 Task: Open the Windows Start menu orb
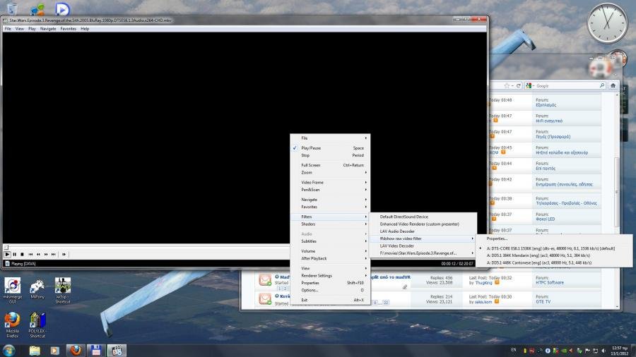[x=9, y=350]
